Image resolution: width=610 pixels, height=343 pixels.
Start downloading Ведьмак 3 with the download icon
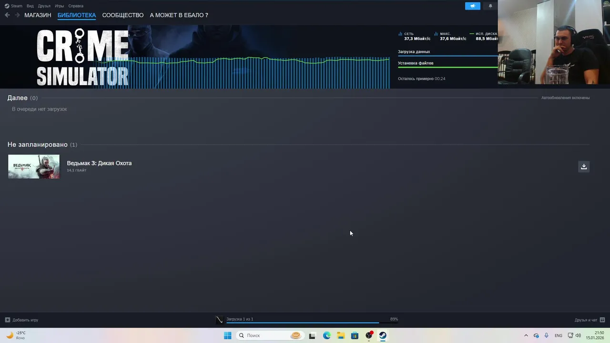(x=584, y=166)
